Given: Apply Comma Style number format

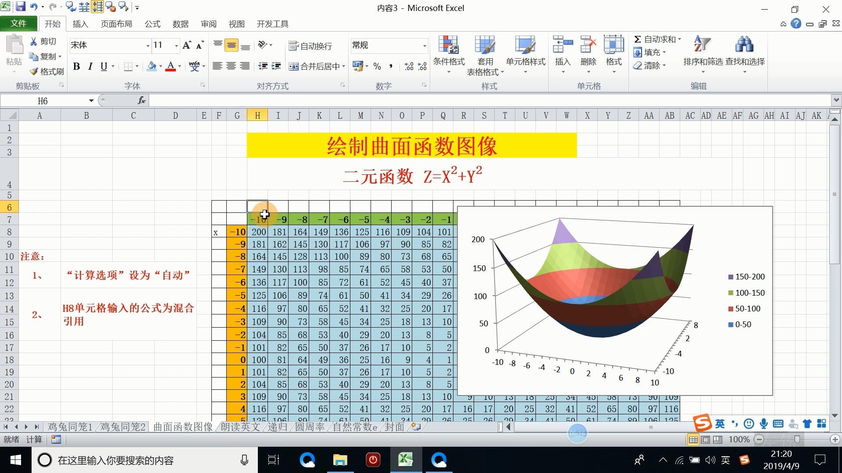Looking at the screenshot, I should coord(391,66).
